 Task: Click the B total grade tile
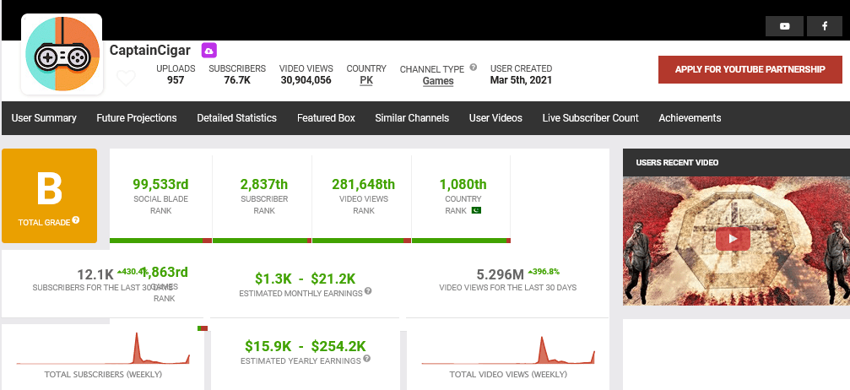[49, 196]
